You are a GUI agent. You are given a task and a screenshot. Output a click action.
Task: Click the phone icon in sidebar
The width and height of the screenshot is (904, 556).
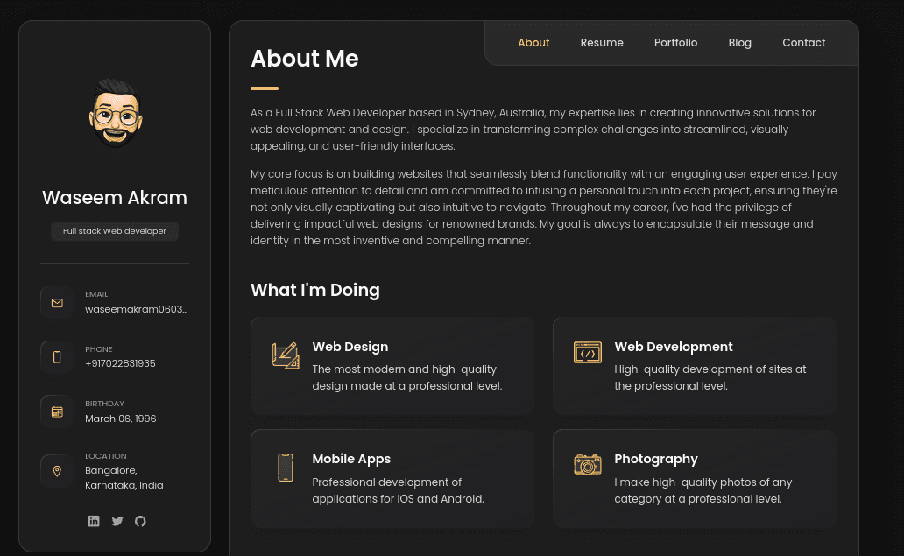point(57,357)
